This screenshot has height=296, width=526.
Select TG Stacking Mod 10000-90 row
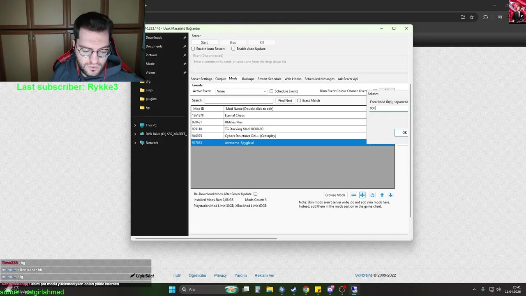point(279,129)
